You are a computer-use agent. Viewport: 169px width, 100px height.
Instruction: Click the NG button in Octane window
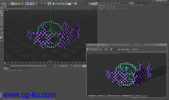pos(123,49)
